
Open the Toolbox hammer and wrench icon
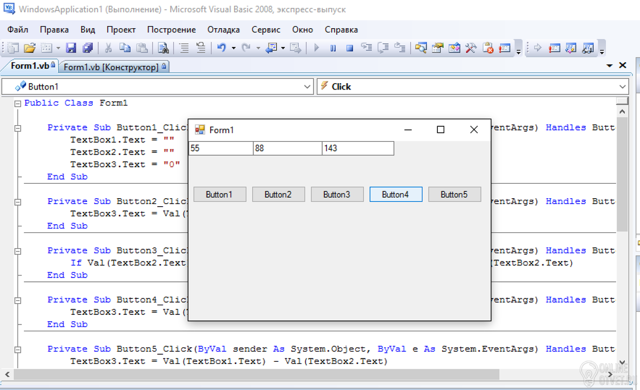pyautogui.click(x=470, y=48)
